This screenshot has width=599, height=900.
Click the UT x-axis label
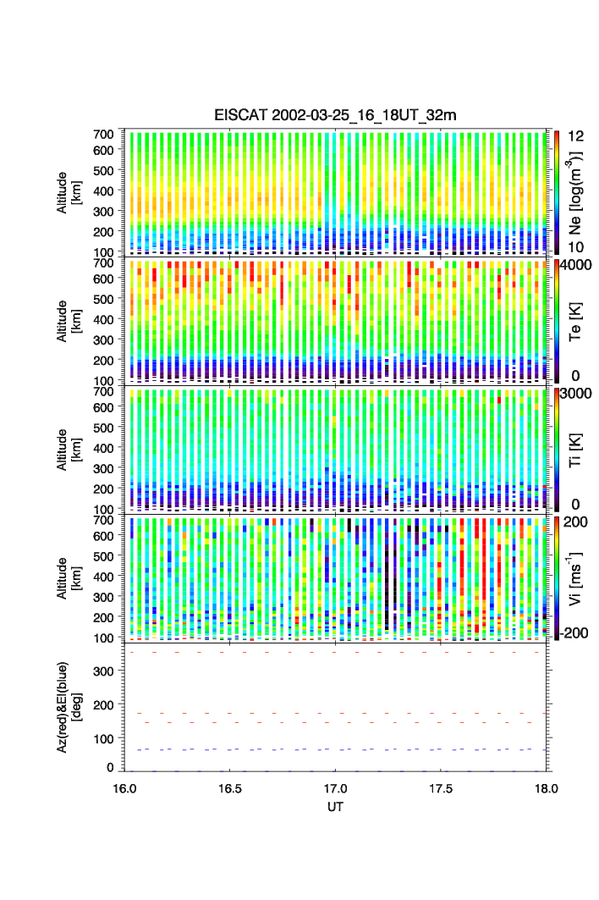pyautogui.click(x=336, y=807)
